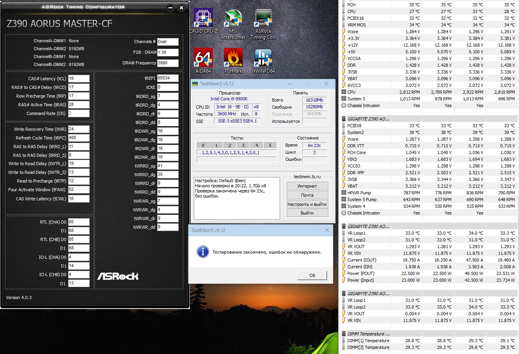The height and width of the screenshot is (354, 519).
Task: Click the RAS# to CAS# Delay (tRCD) field
Action: pyautogui.click(x=79, y=87)
